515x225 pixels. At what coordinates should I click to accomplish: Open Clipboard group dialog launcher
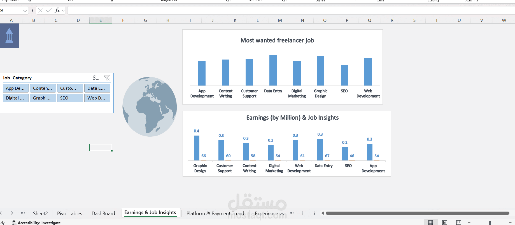29,1
